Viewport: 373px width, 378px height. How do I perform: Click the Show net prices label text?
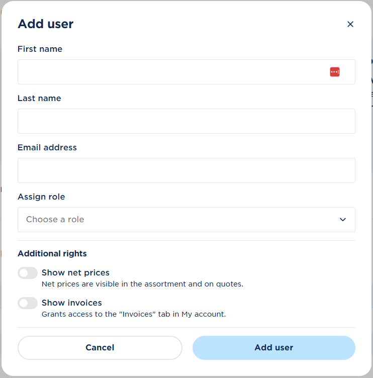click(75, 272)
